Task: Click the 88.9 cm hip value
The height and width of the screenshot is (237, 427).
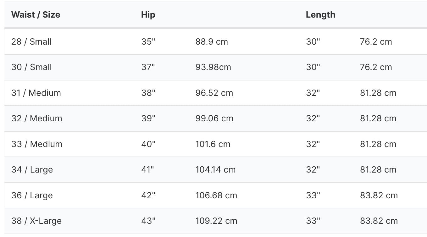Action: click(x=212, y=41)
